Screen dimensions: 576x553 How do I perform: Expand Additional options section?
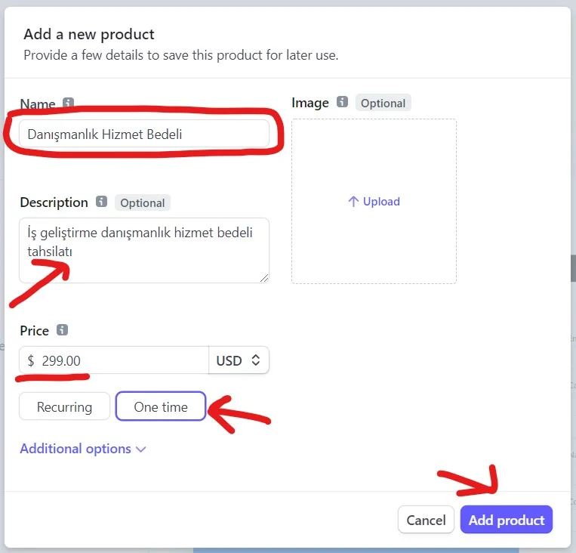click(x=75, y=449)
